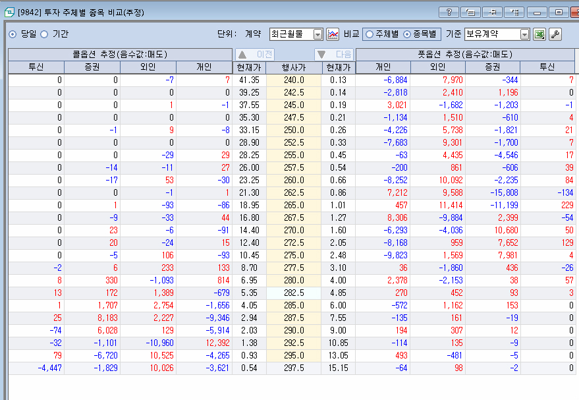The height and width of the screenshot is (400, 579).
Task: Select strike price 240.0 cell
Action: (294, 80)
